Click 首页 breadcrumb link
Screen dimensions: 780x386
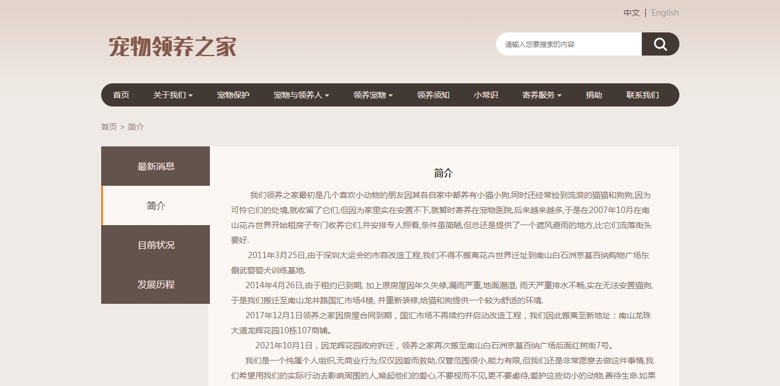(109, 127)
